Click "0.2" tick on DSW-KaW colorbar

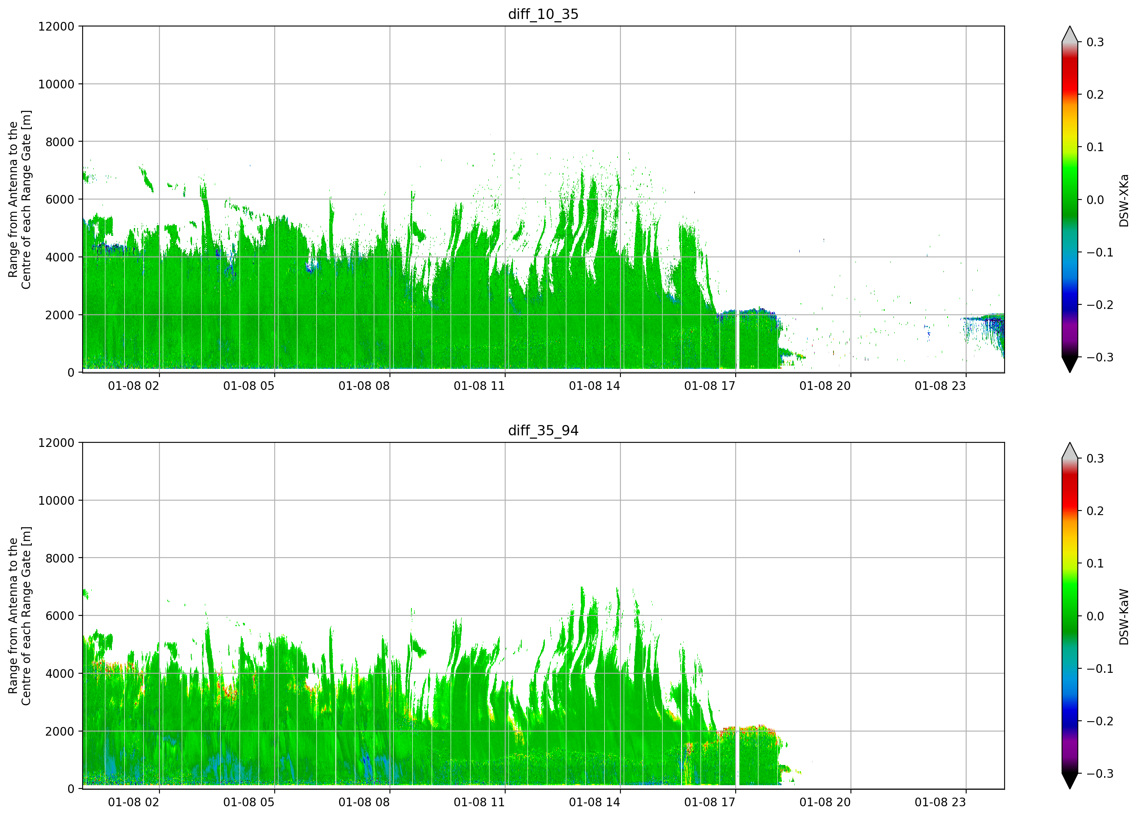coord(1095,511)
